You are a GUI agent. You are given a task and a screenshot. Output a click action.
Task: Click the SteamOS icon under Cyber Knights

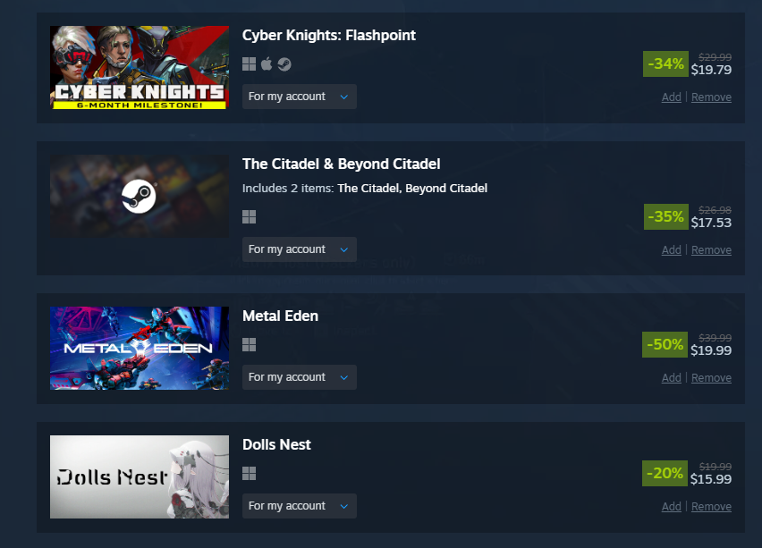click(284, 64)
